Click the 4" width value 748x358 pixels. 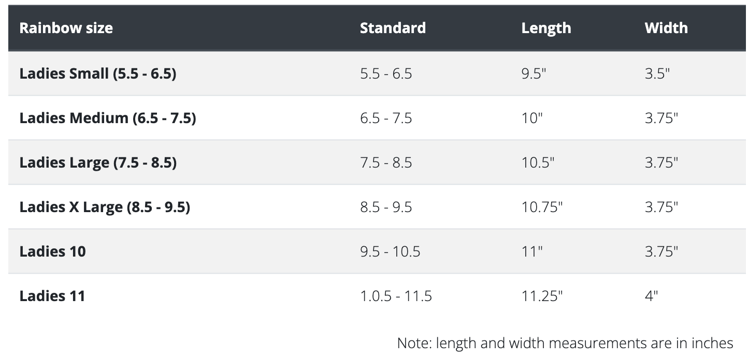tap(651, 296)
